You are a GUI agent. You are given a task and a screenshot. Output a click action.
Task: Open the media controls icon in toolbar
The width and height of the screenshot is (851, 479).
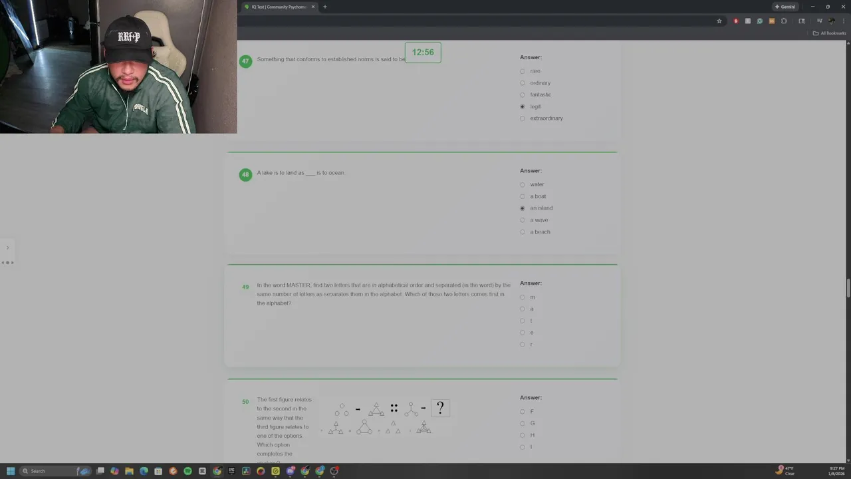pos(820,21)
